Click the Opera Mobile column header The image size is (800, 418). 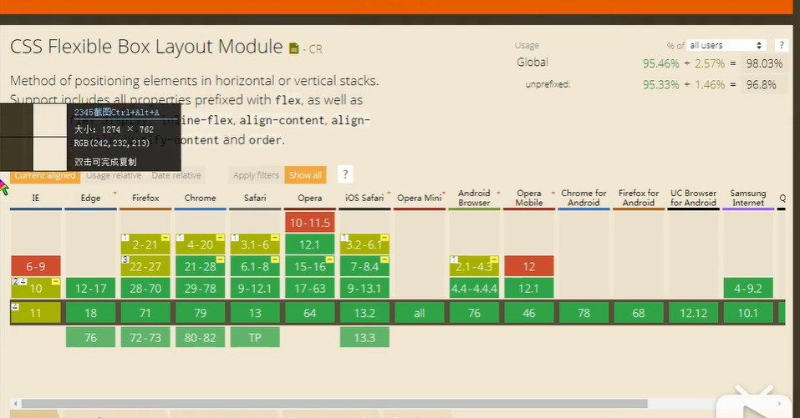click(529, 198)
